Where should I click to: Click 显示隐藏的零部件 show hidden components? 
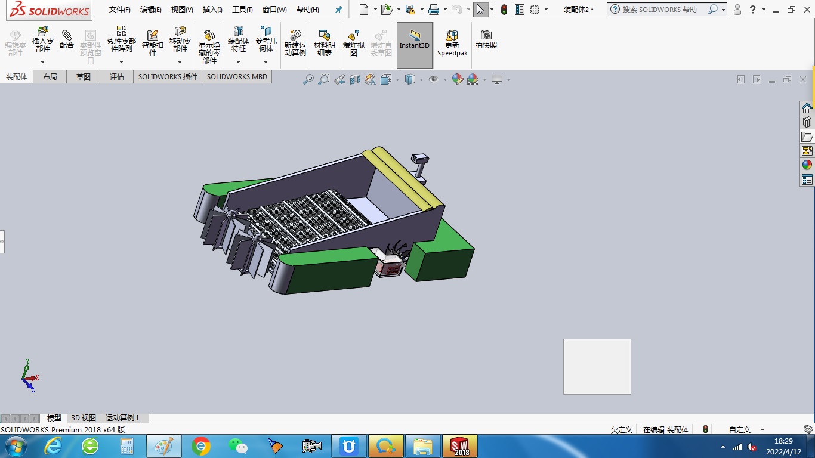(x=209, y=46)
